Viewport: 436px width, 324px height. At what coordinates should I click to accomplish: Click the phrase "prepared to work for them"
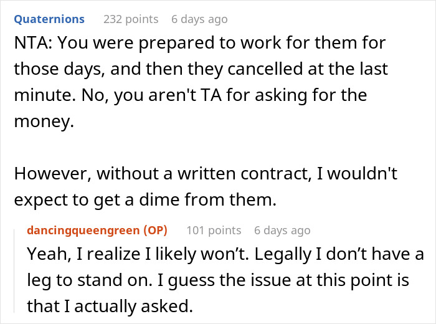[229, 45]
